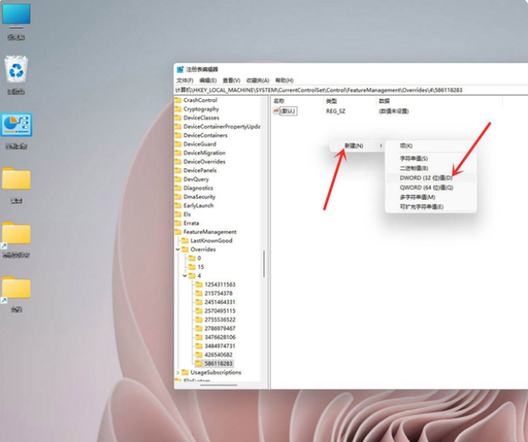This screenshot has height=442, width=528.
Task: Open the Recycle Bin desktop icon
Action: pos(16,70)
